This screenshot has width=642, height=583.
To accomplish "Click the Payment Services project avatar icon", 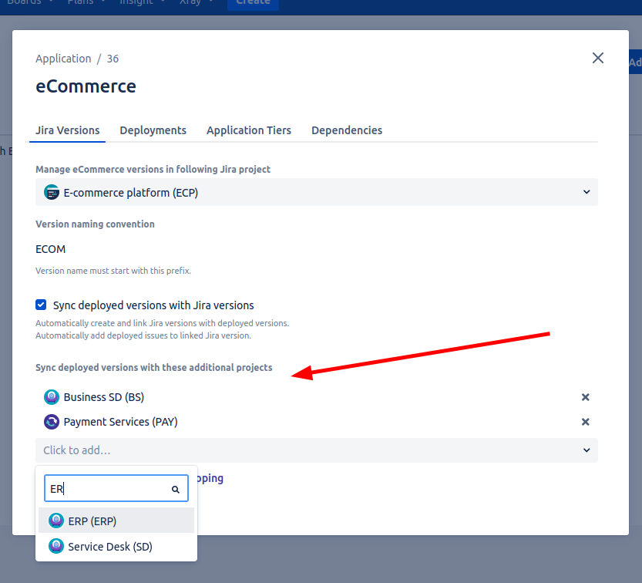I will (52, 422).
